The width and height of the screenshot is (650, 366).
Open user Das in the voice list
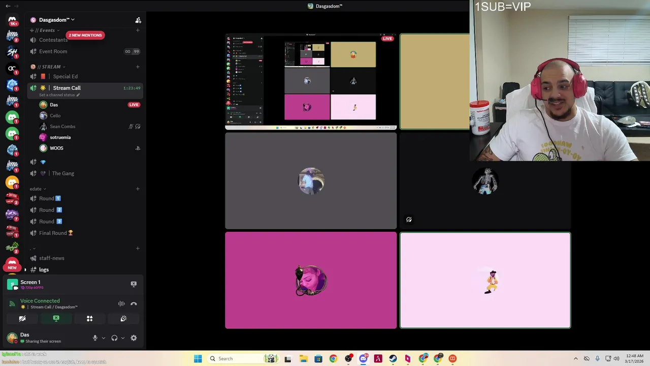[x=89, y=105]
